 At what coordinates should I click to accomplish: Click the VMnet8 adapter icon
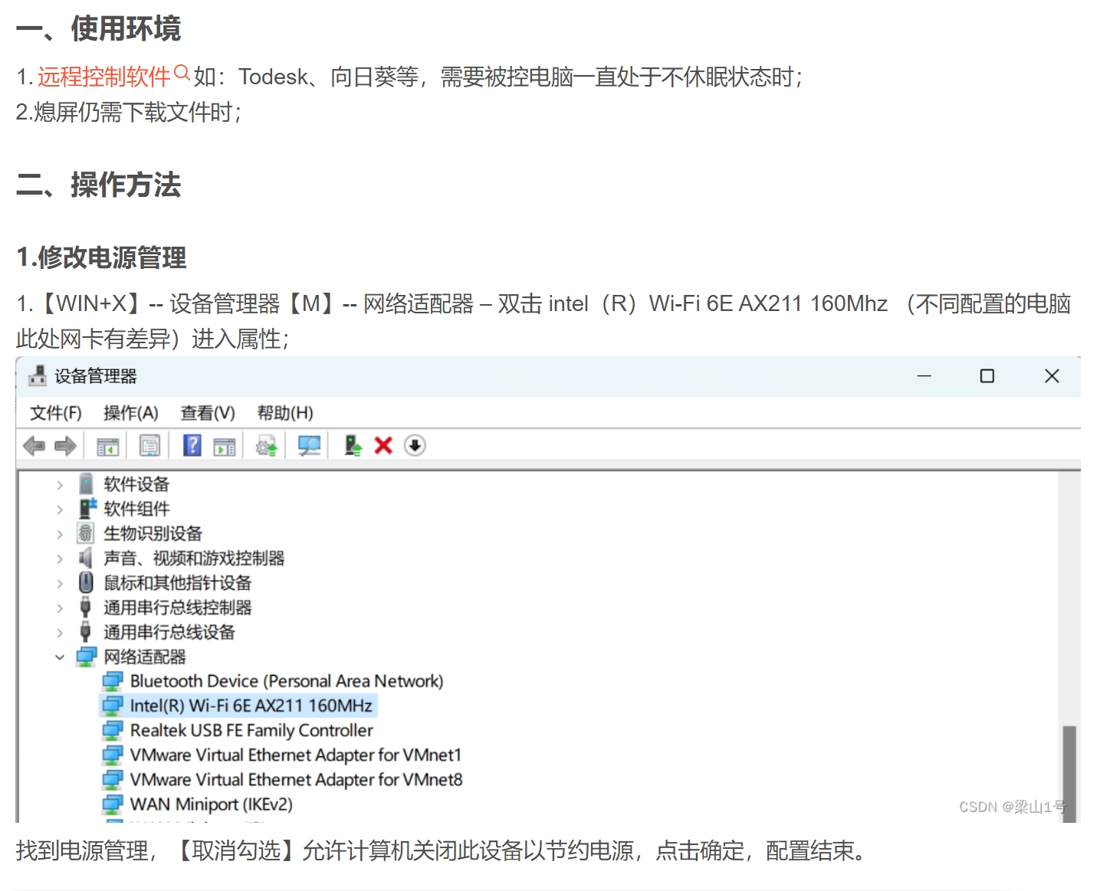(113, 779)
